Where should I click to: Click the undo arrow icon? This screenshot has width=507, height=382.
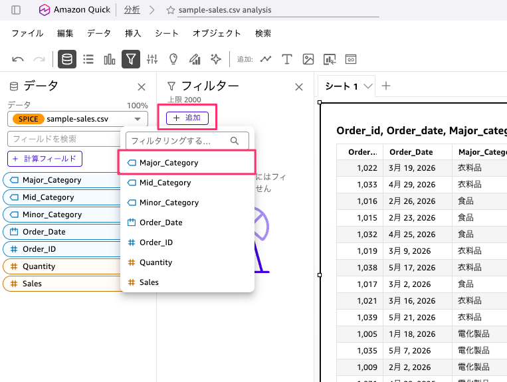tap(18, 59)
